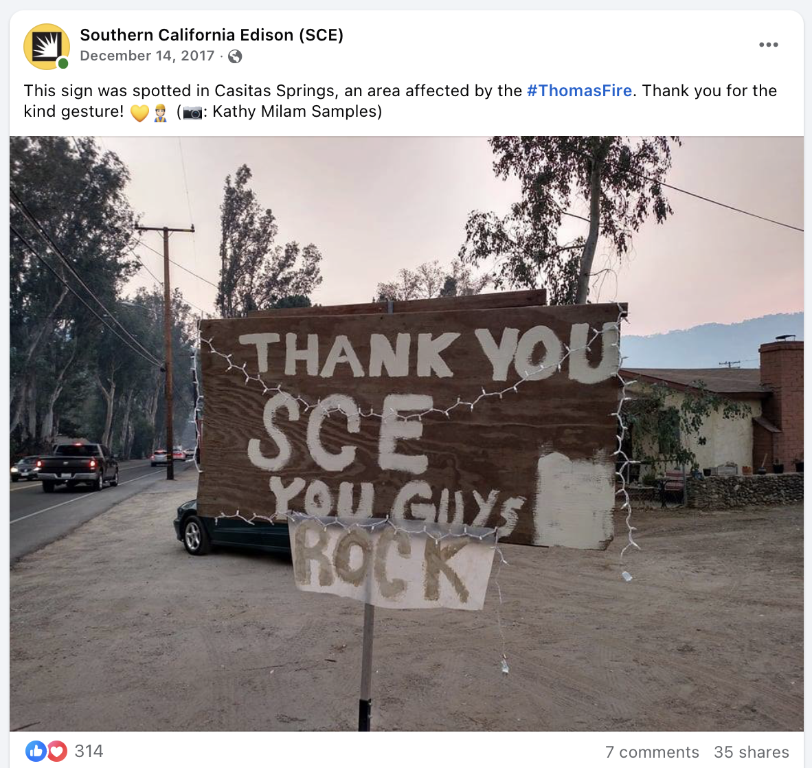Open the SCE profile picture

(x=47, y=46)
